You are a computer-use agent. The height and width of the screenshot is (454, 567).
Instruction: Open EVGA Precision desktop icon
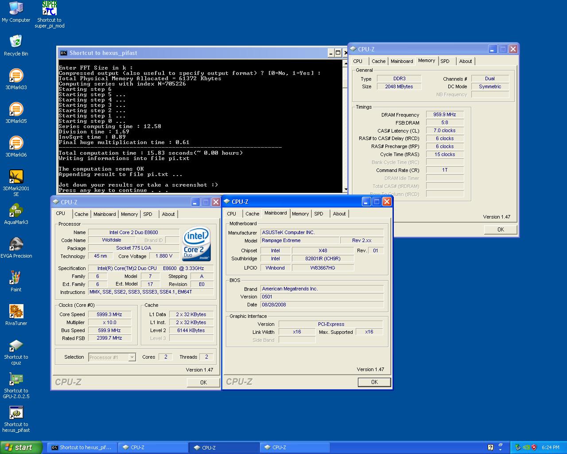[x=16, y=248]
